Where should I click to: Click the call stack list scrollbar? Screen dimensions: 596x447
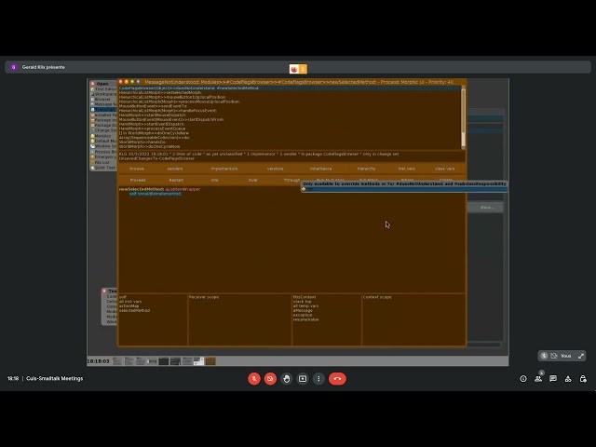[463, 117]
